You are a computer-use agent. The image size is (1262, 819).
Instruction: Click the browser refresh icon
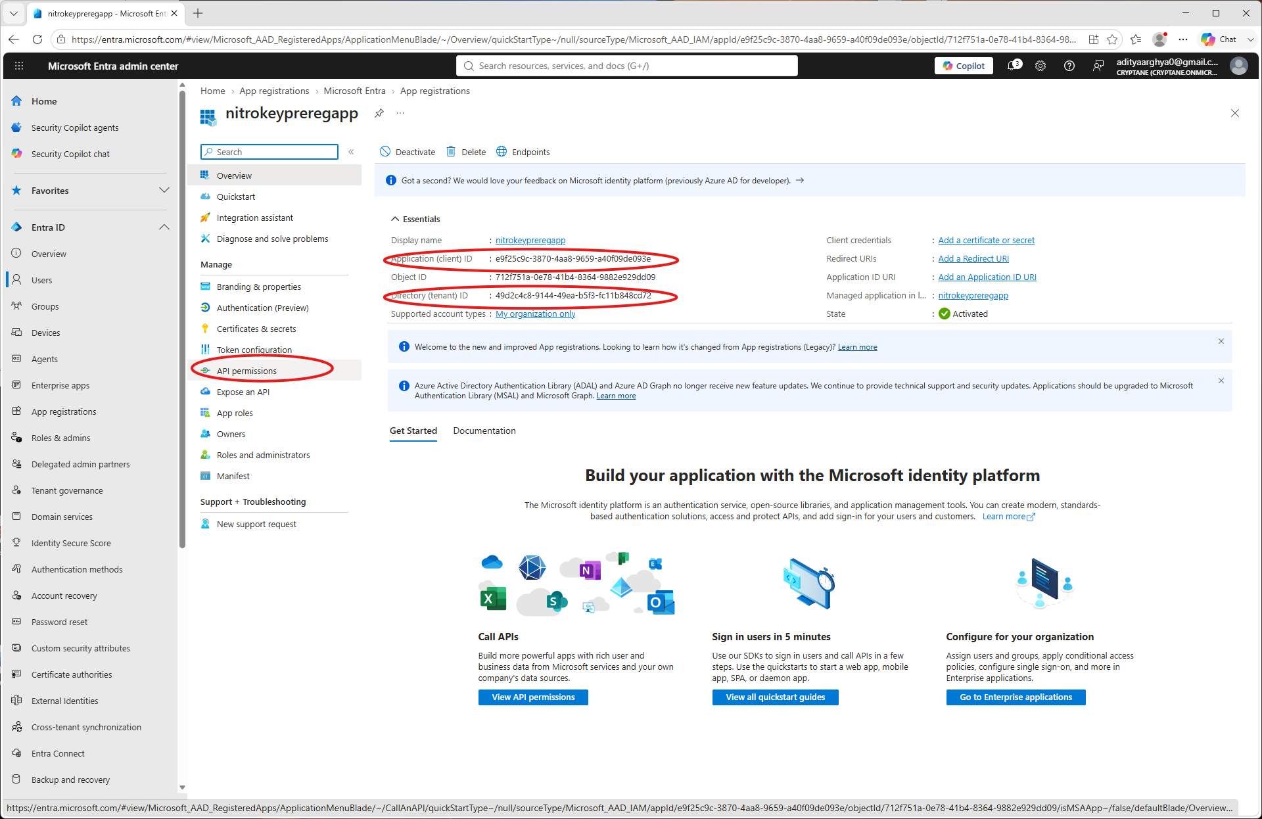[37, 39]
